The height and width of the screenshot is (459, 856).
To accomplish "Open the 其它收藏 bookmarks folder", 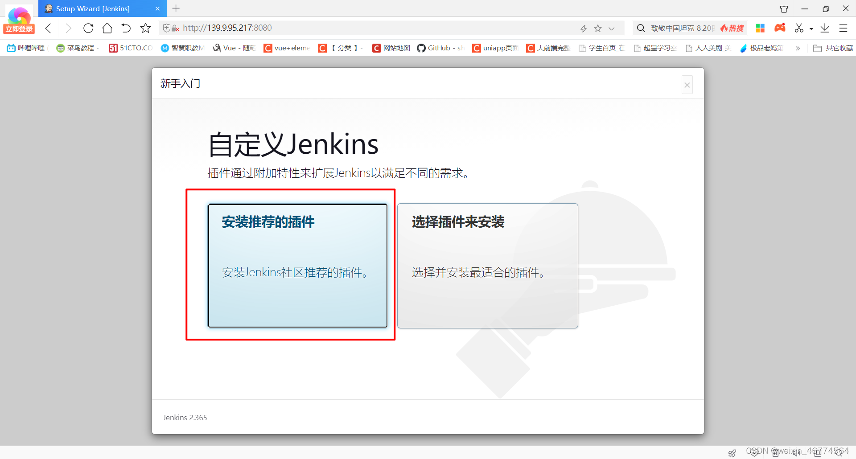I will tap(833, 48).
